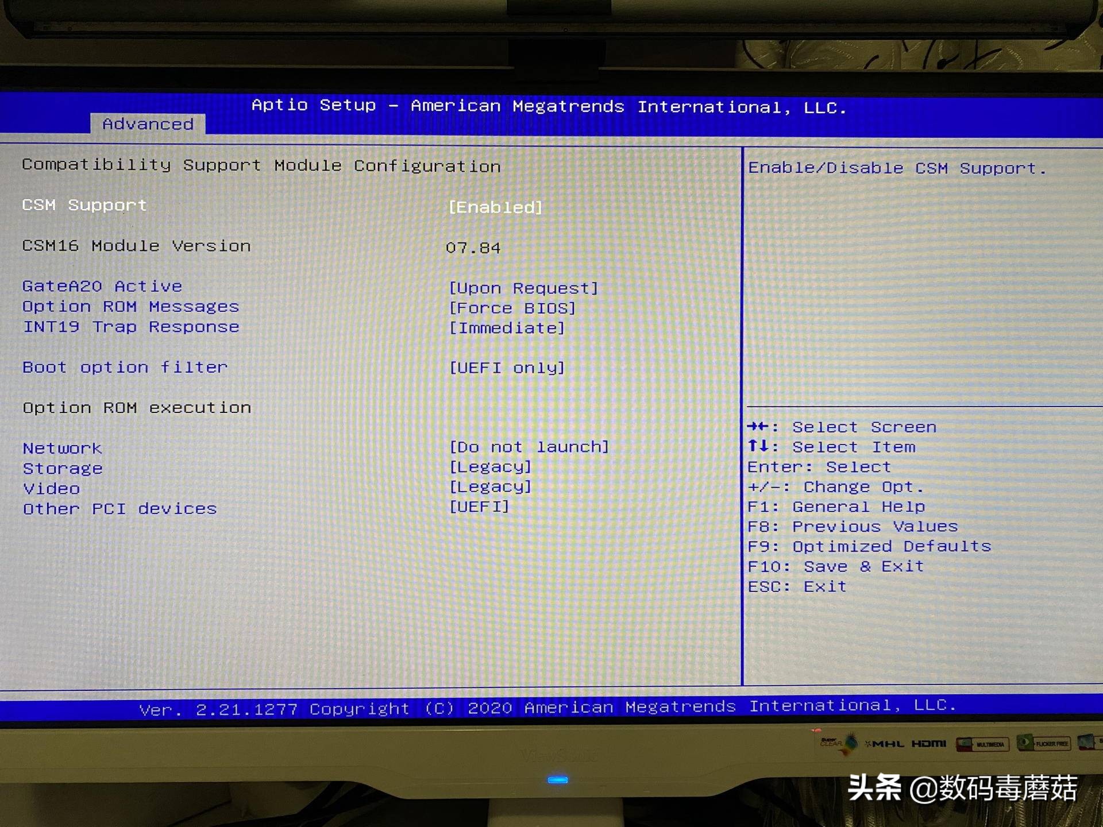Select the [Do not launch] Network value

coord(529,447)
